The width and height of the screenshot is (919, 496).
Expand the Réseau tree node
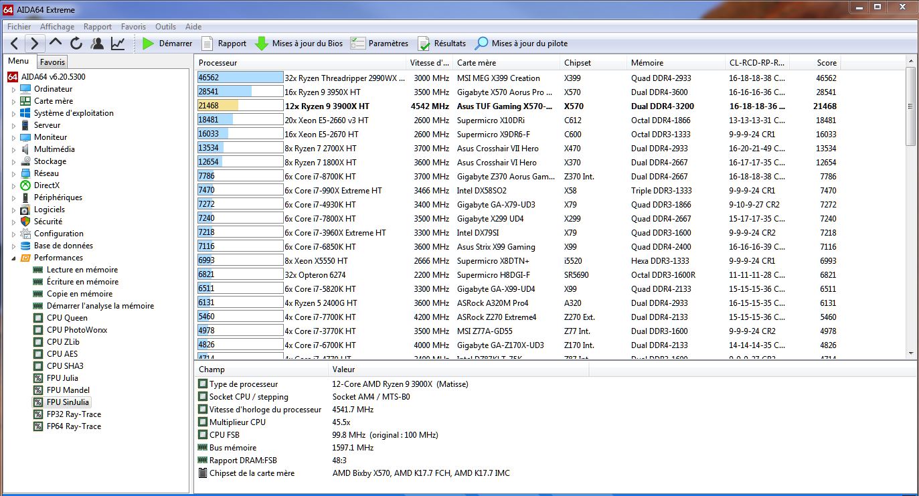tap(13, 173)
